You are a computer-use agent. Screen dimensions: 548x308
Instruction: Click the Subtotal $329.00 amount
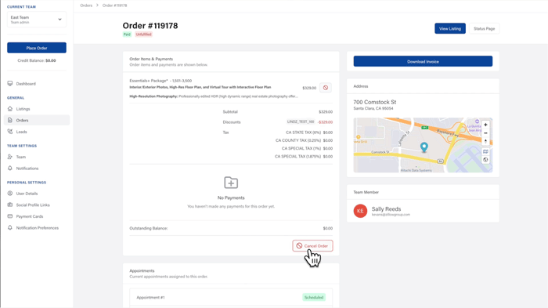click(326, 112)
